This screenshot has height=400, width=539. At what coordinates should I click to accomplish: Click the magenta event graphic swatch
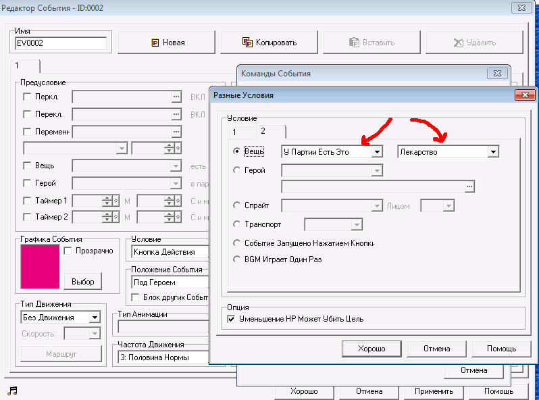[40, 266]
